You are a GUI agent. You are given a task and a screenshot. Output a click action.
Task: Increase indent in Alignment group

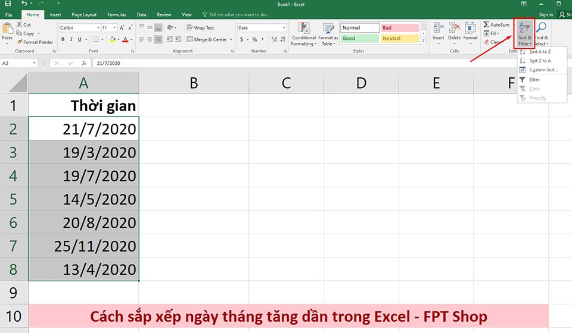pyautogui.click(x=178, y=39)
